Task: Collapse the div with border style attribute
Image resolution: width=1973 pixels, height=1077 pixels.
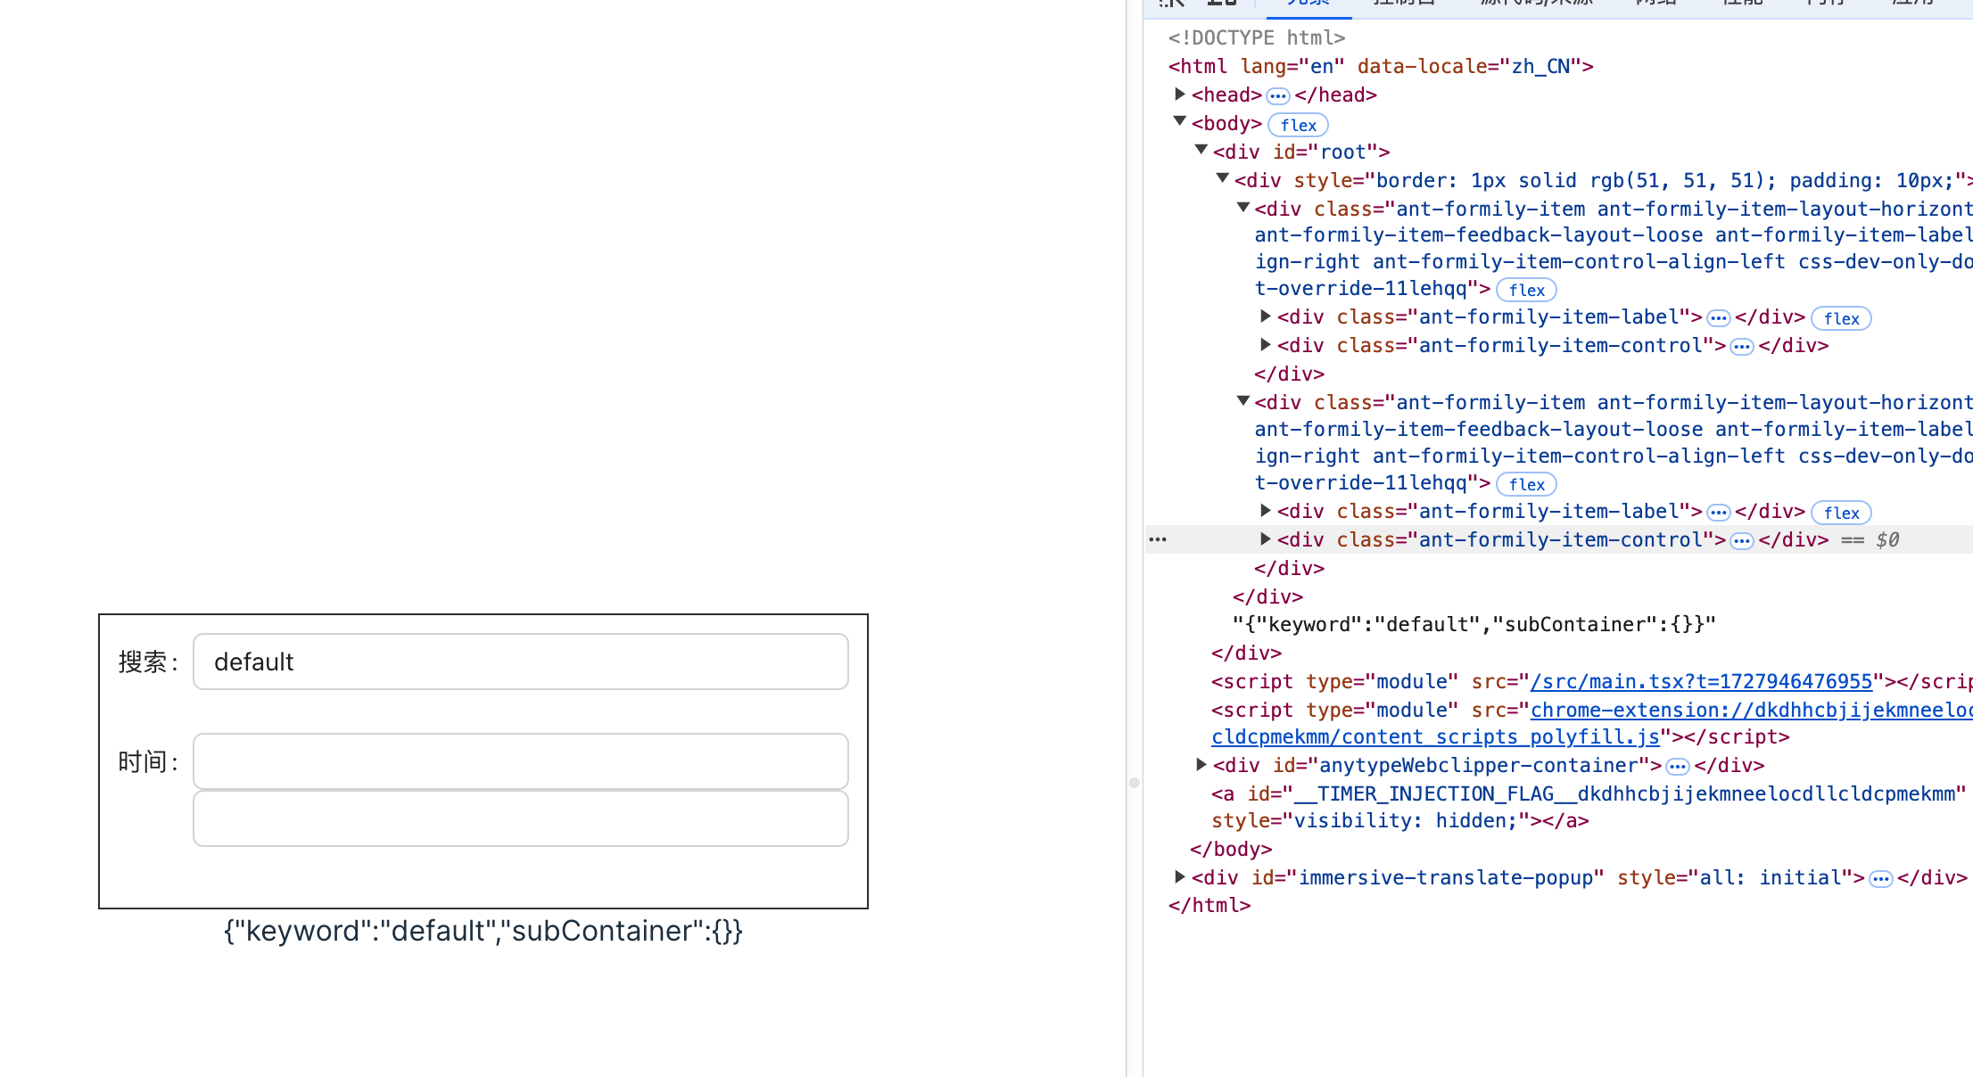Action: pos(1223,179)
